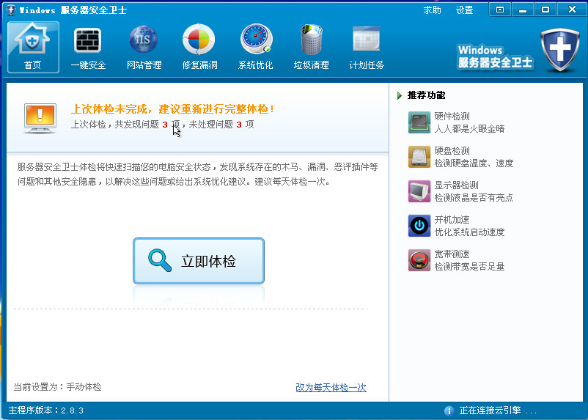This screenshot has width=588, height=420.
Task: Close the security guard window
Action: [573, 10]
